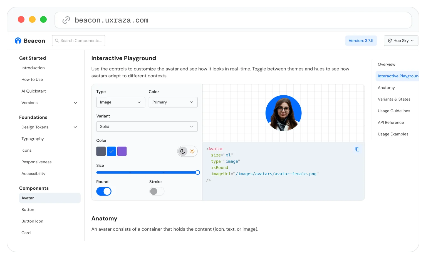This screenshot has height=259, width=426.
Task: Jump to Variants & States section
Action: (394, 99)
